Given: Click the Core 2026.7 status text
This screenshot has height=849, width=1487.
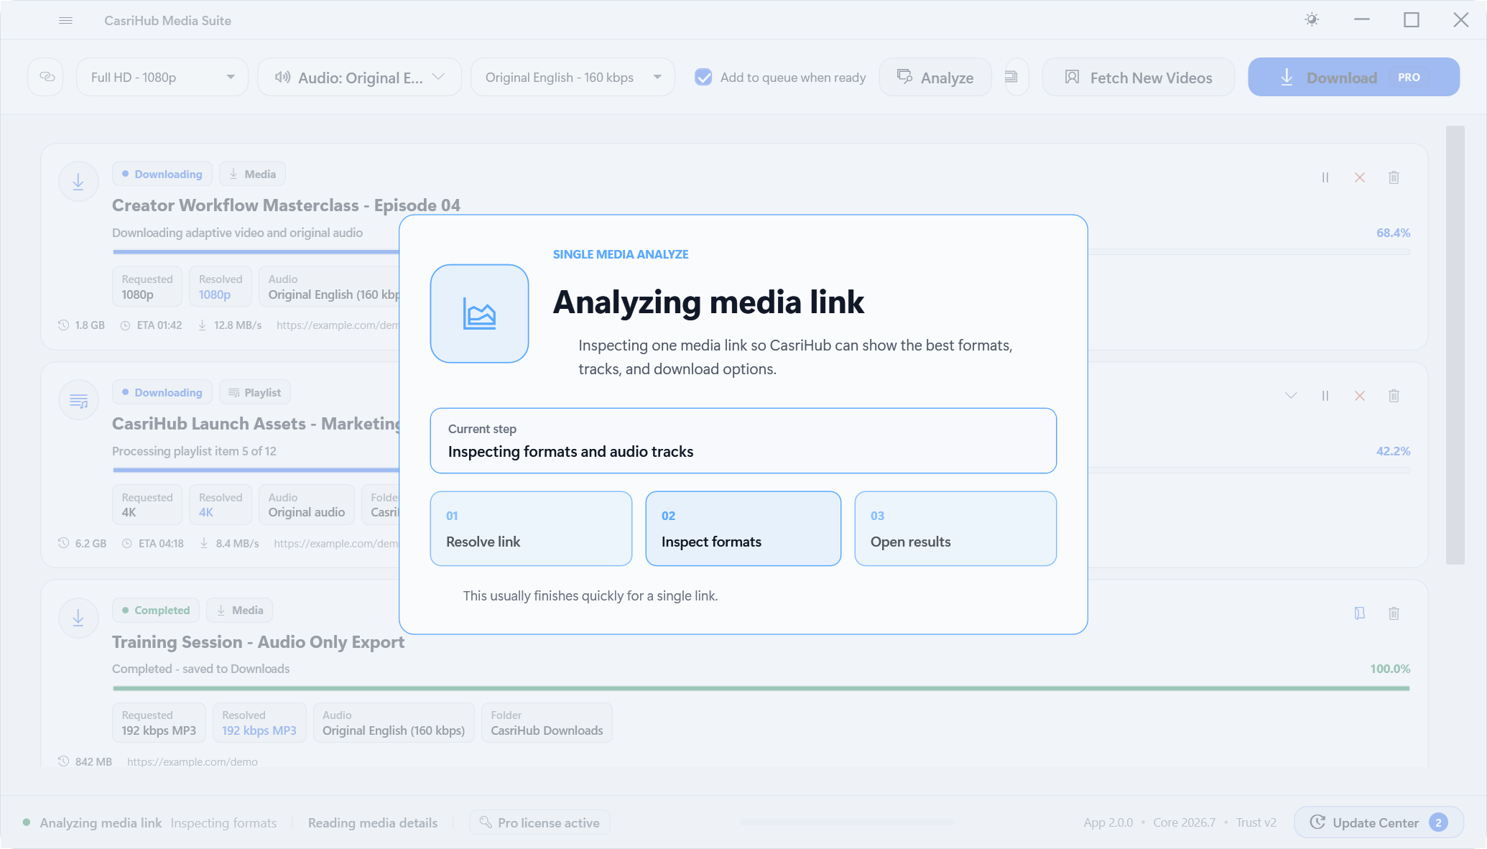Looking at the screenshot, I should coord(1184,822).
